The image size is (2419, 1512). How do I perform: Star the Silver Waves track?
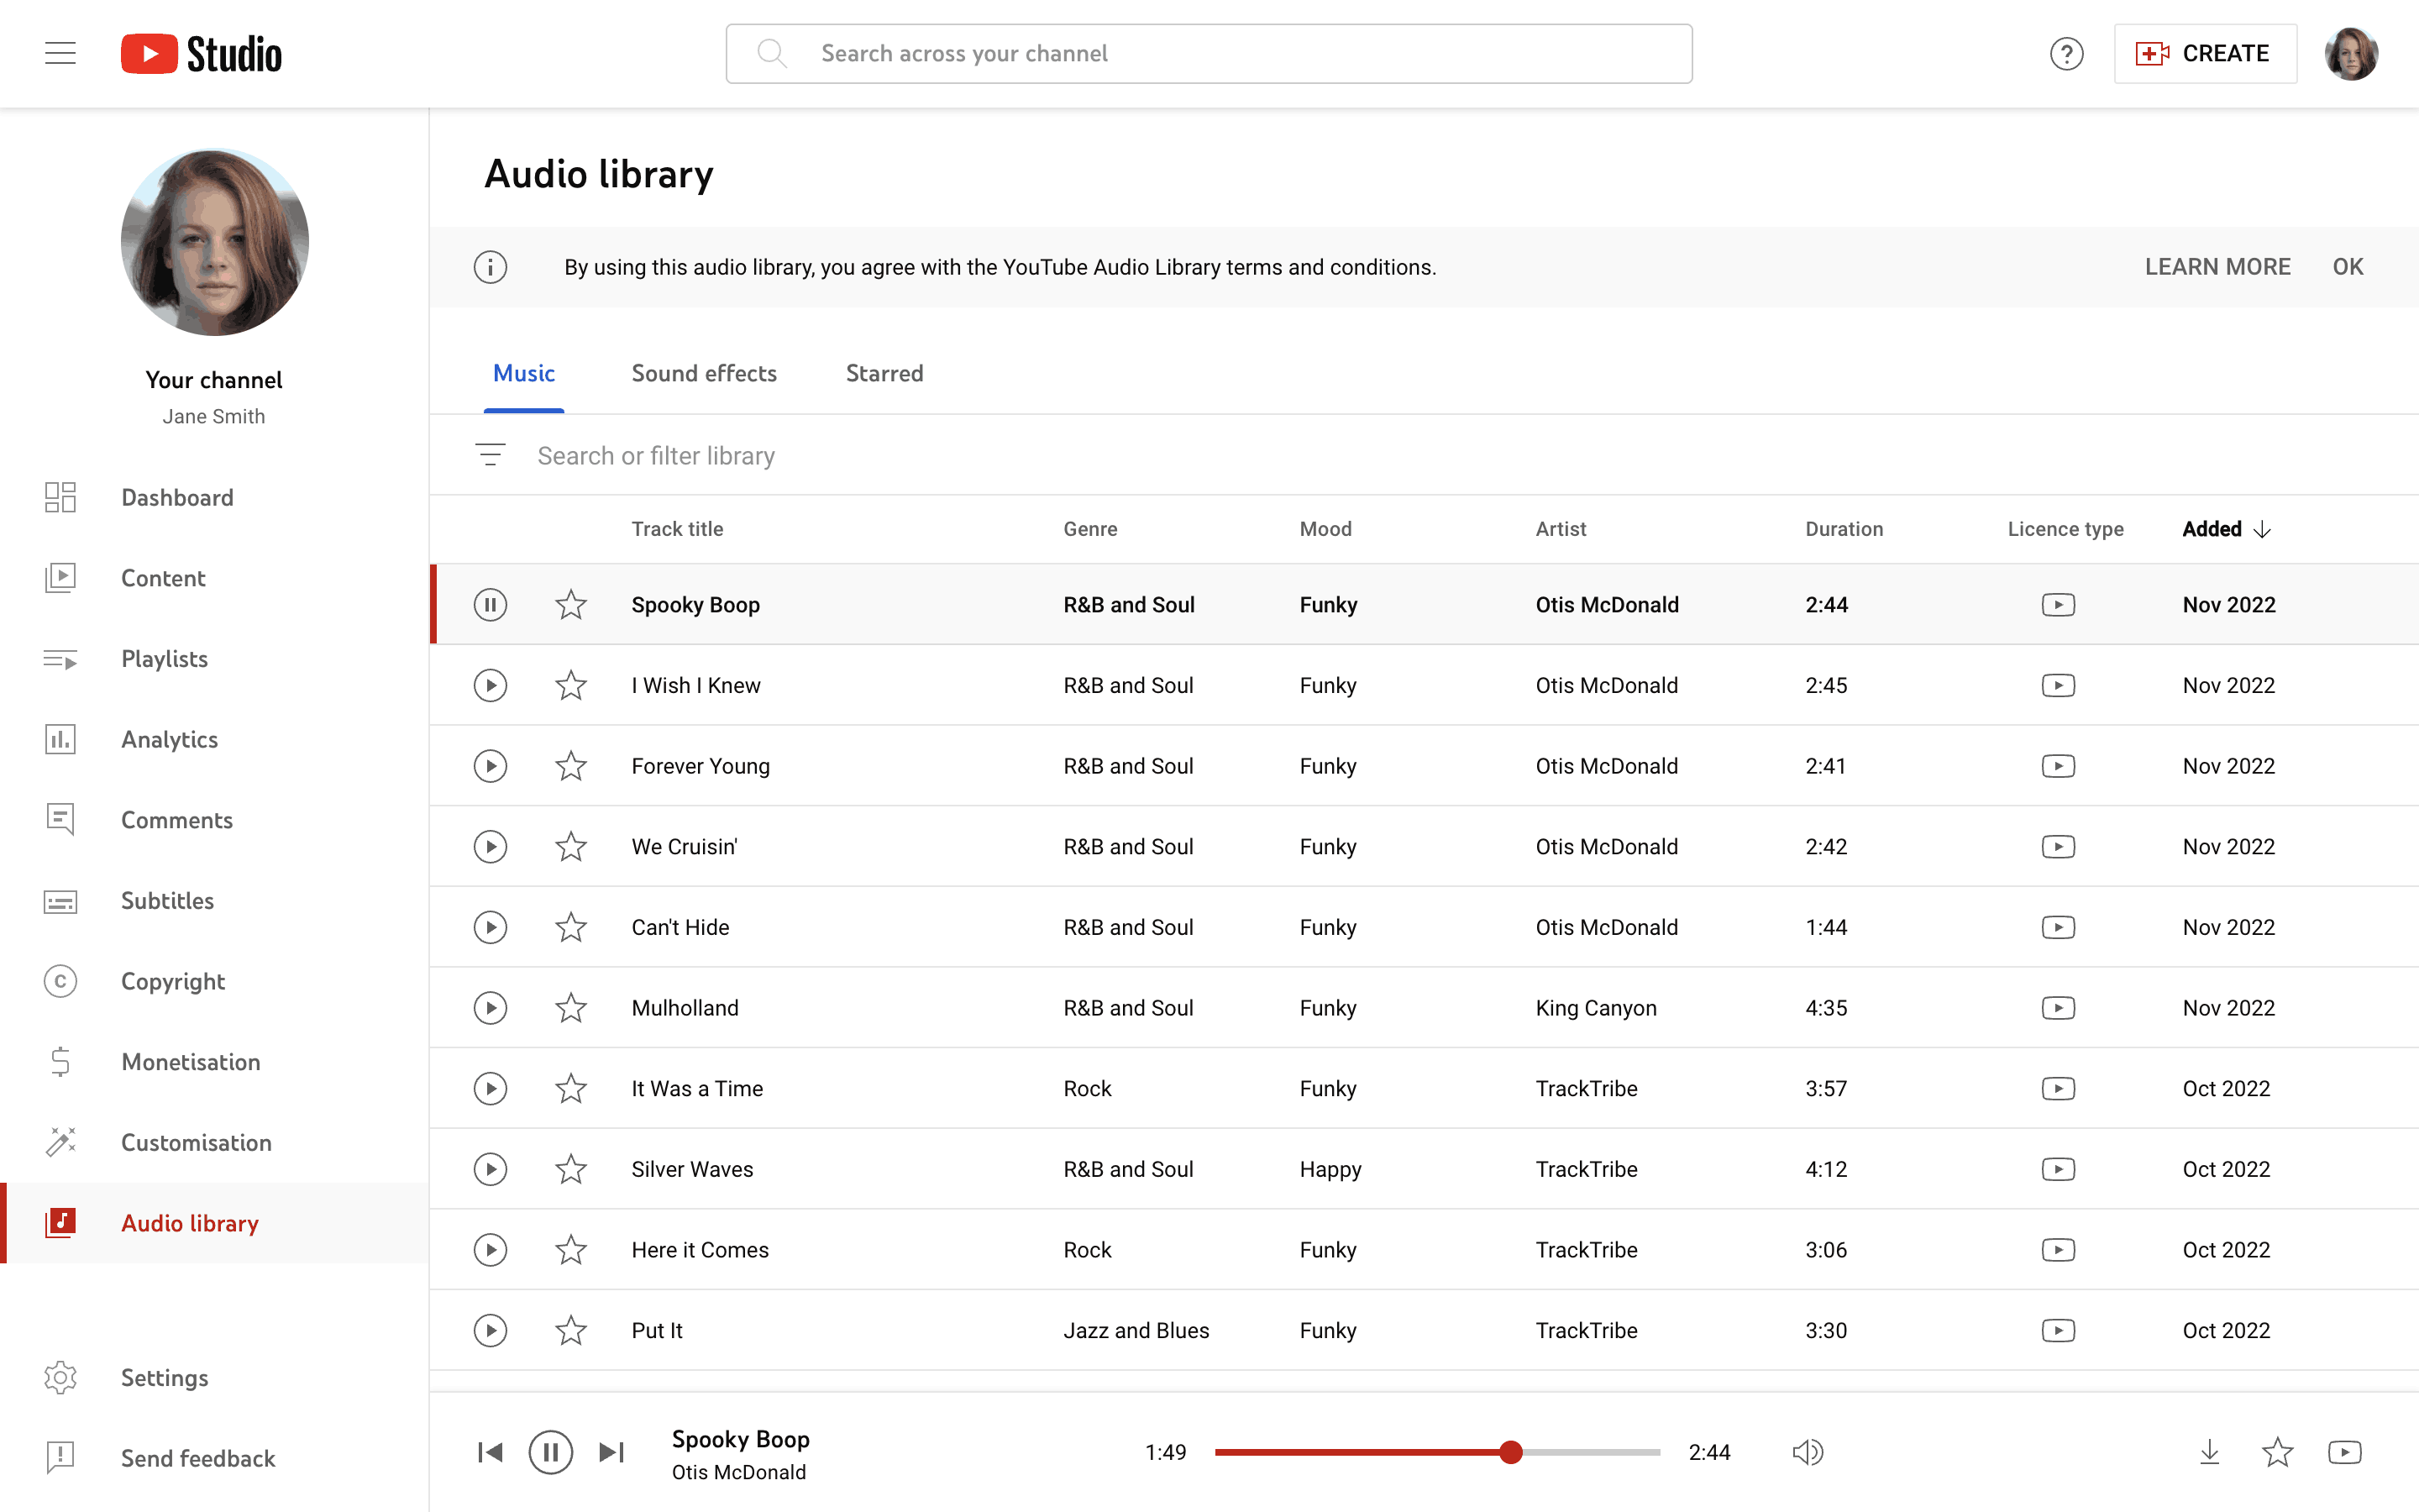(x=571, y=1169)
